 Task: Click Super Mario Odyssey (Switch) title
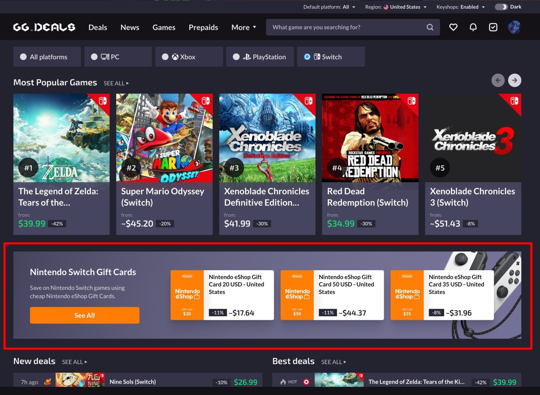click(x=163, y=197)
